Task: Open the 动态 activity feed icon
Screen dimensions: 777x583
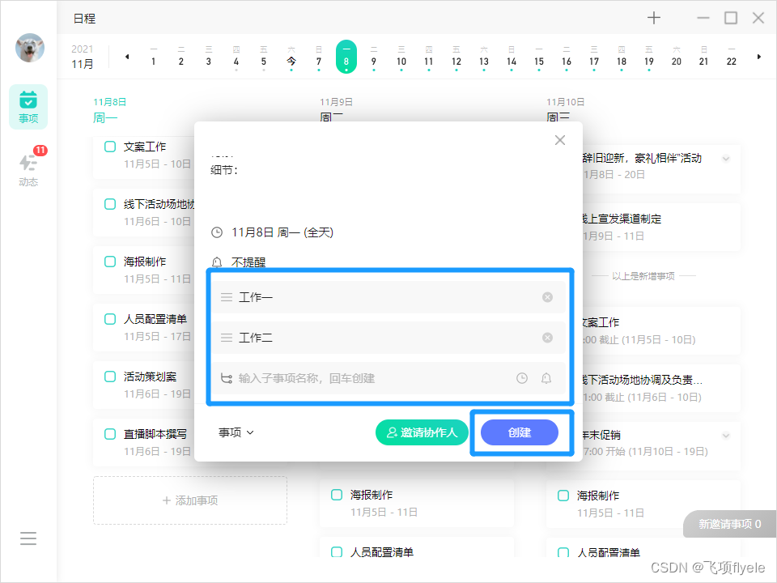Action: click(x=28, y=168)
